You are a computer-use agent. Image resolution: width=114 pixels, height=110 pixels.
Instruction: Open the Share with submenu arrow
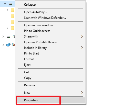coord(82,36)
